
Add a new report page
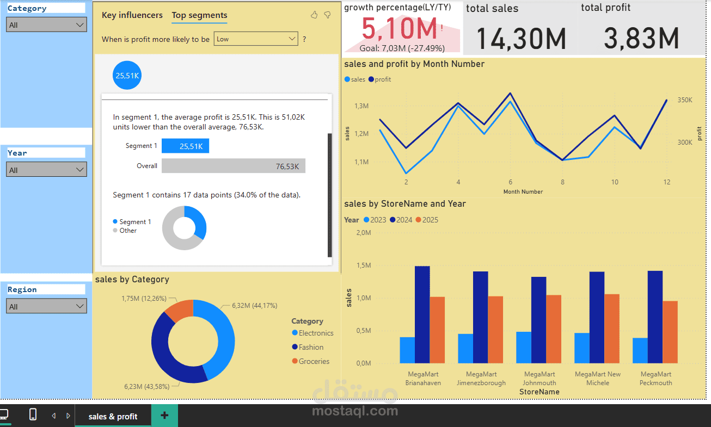point(164,416)
